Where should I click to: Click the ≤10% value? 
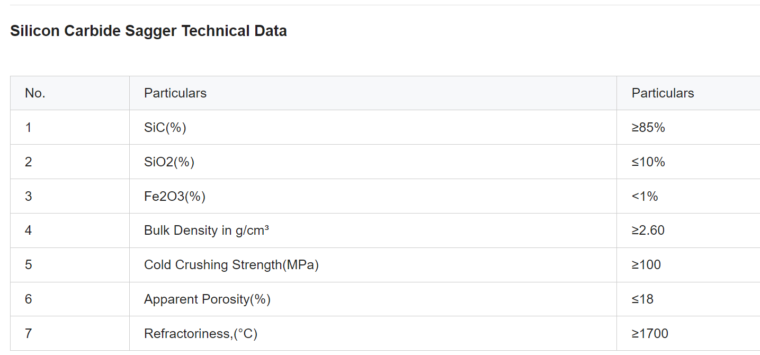[x=648, y=162]
